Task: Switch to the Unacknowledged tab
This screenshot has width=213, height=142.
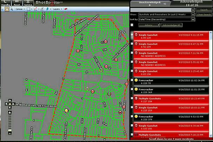Action: point(150,4)
